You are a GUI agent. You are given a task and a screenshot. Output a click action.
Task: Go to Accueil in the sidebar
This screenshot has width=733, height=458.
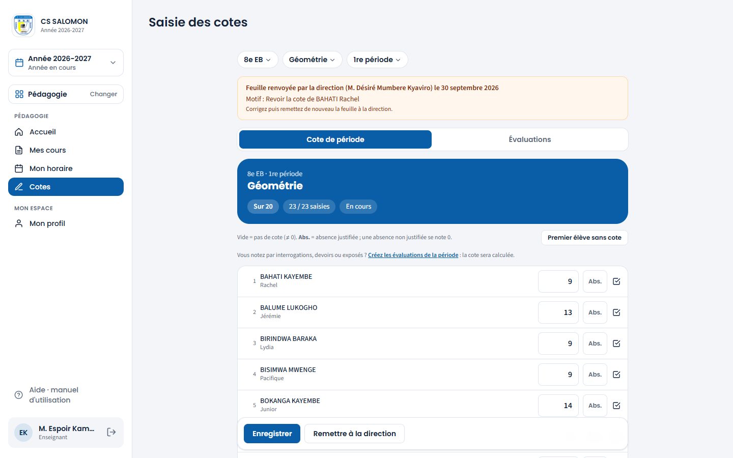[66, 132]
